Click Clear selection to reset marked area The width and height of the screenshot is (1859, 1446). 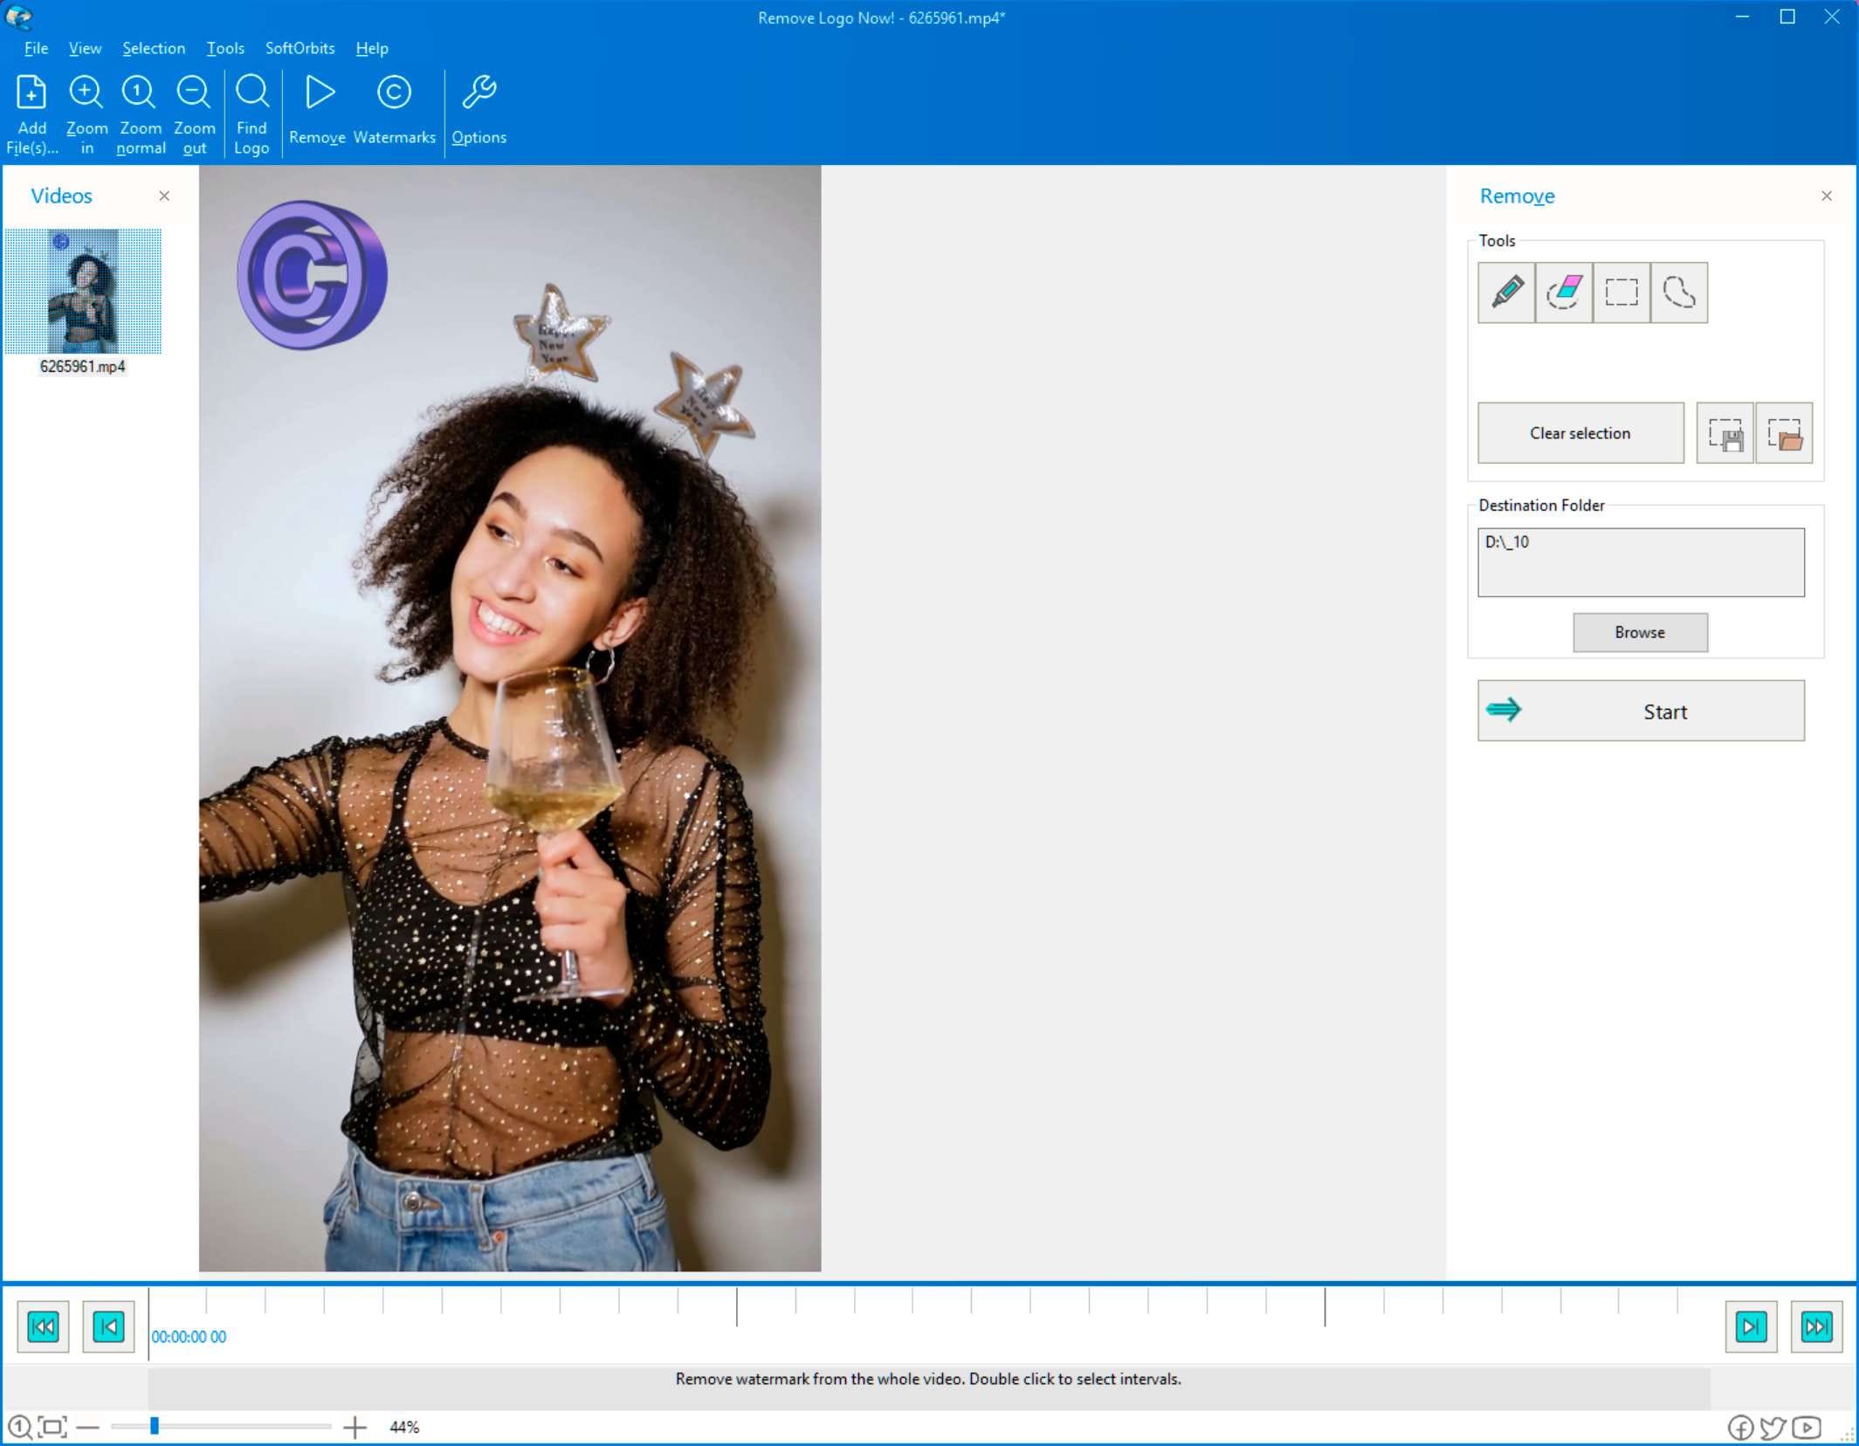tap(1579, 433)
